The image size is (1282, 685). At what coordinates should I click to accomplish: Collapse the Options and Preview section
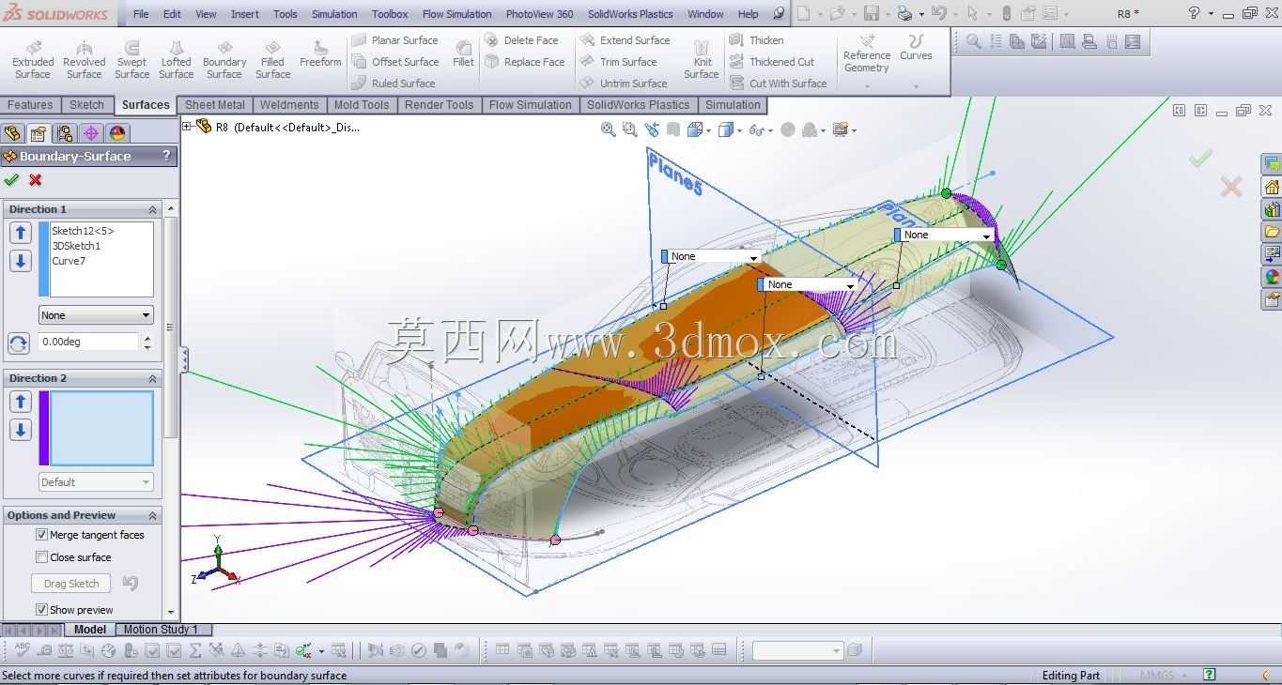click(x=152, y=515)
